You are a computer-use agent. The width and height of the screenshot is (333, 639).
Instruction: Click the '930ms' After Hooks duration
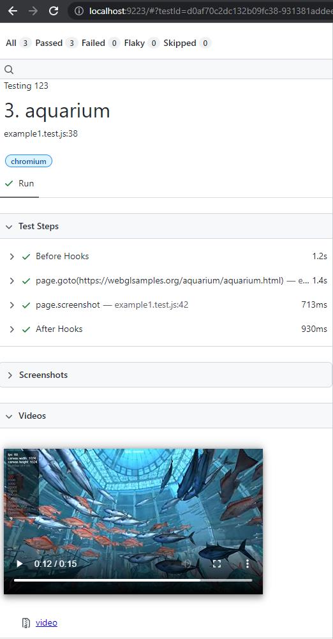[314, 329]
